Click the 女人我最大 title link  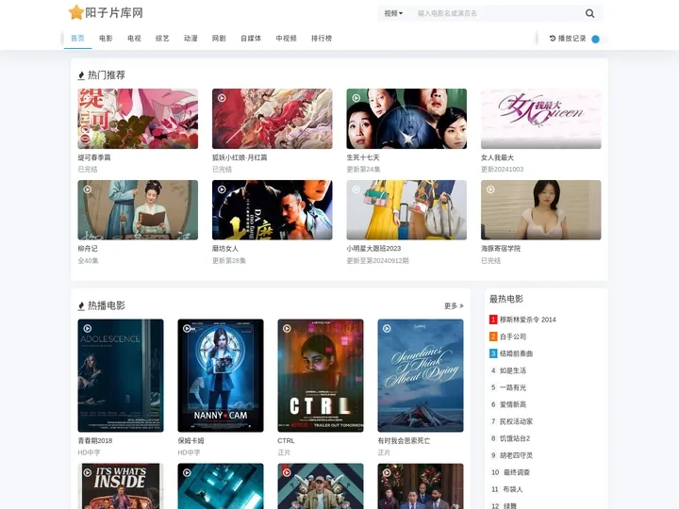[497, 157]
